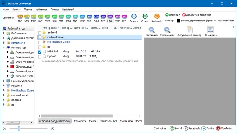Fit preview По ширине
Image resolution: width=237 pixels, height=133 pixels.
[210, 32]
